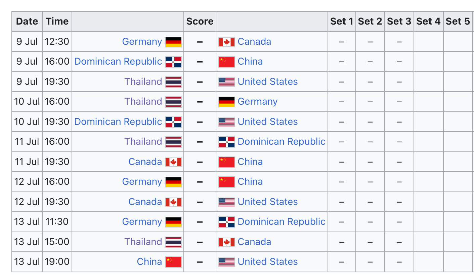This screenshot has width=474, height=280.
Task: Open the United States link in the 10 Jul 19:30 match
Action: pyautogui.click(x=268, y=121)
